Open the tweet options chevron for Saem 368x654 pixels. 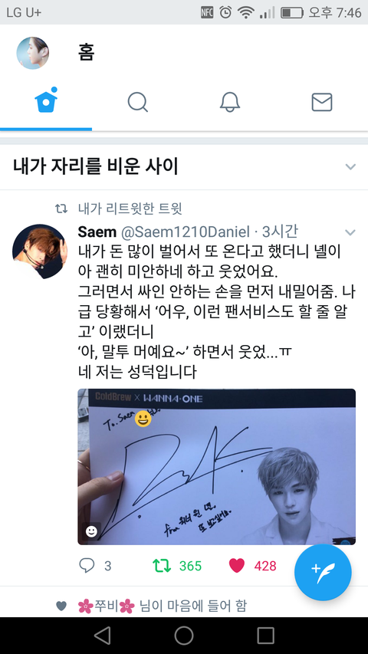click(350, 232)
